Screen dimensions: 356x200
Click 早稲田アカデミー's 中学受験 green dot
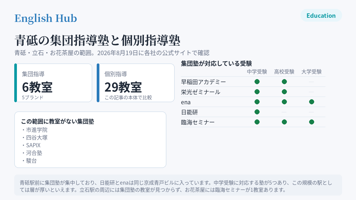point(257,82)
